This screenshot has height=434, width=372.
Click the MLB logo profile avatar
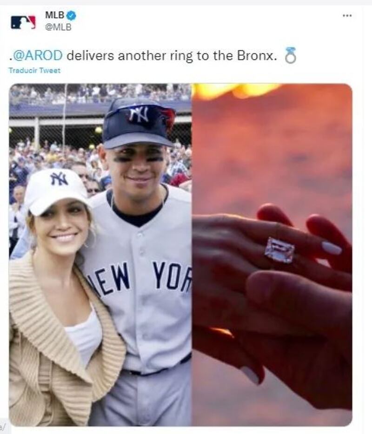(23, 22)
